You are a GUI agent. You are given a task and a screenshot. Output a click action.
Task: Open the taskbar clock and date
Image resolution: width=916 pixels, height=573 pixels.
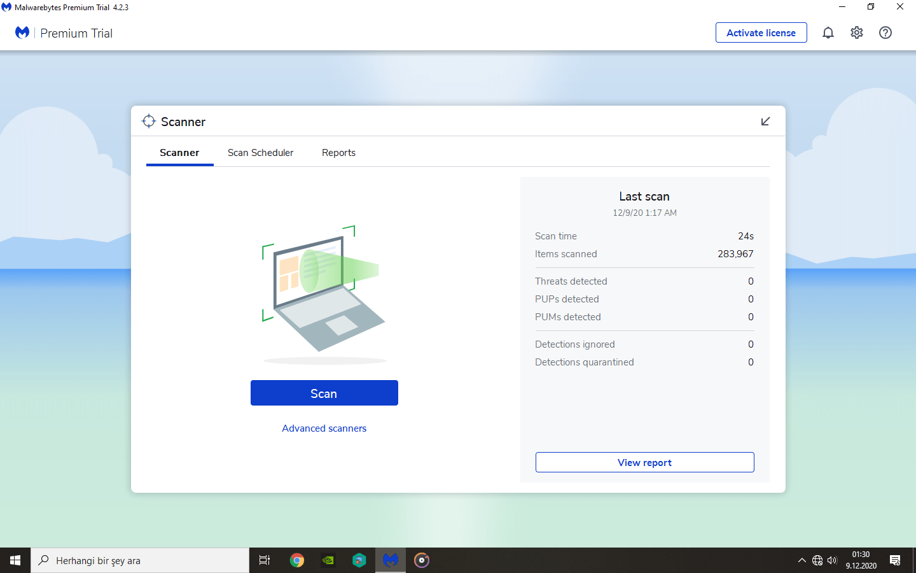861,560
